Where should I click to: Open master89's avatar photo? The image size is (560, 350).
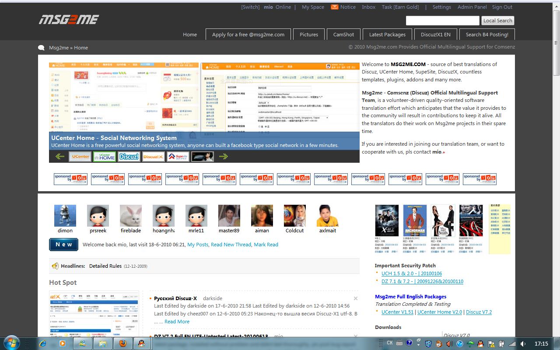[229, 216]
